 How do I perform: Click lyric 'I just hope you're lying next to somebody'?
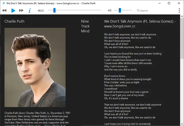[127, 124]
